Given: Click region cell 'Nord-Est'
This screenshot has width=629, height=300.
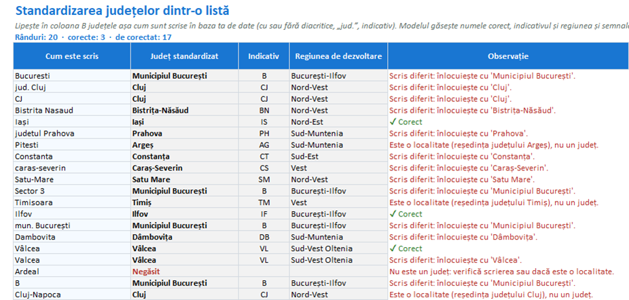Looking at the screenshot, I should click(338, 121).
